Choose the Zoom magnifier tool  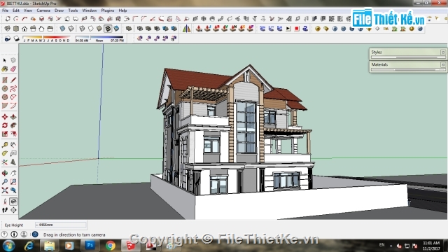[5, 182]
